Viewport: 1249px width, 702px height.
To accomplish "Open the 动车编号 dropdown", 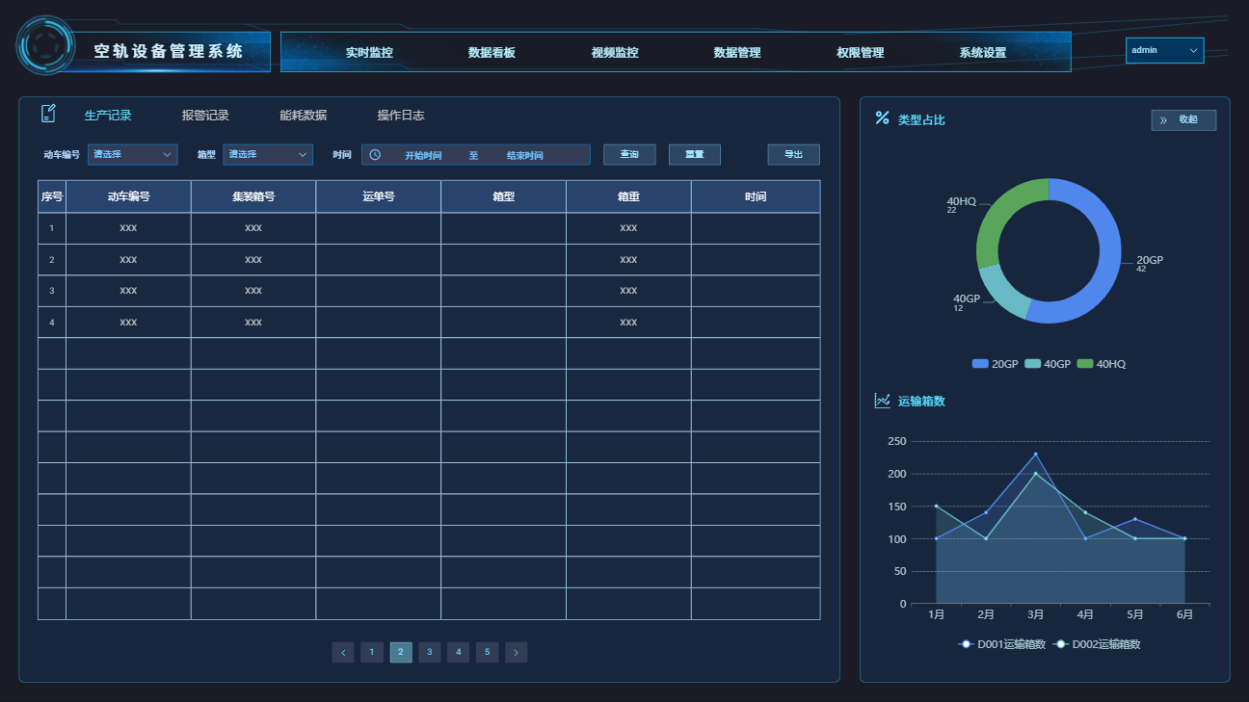I will click(x=133, y=155).
